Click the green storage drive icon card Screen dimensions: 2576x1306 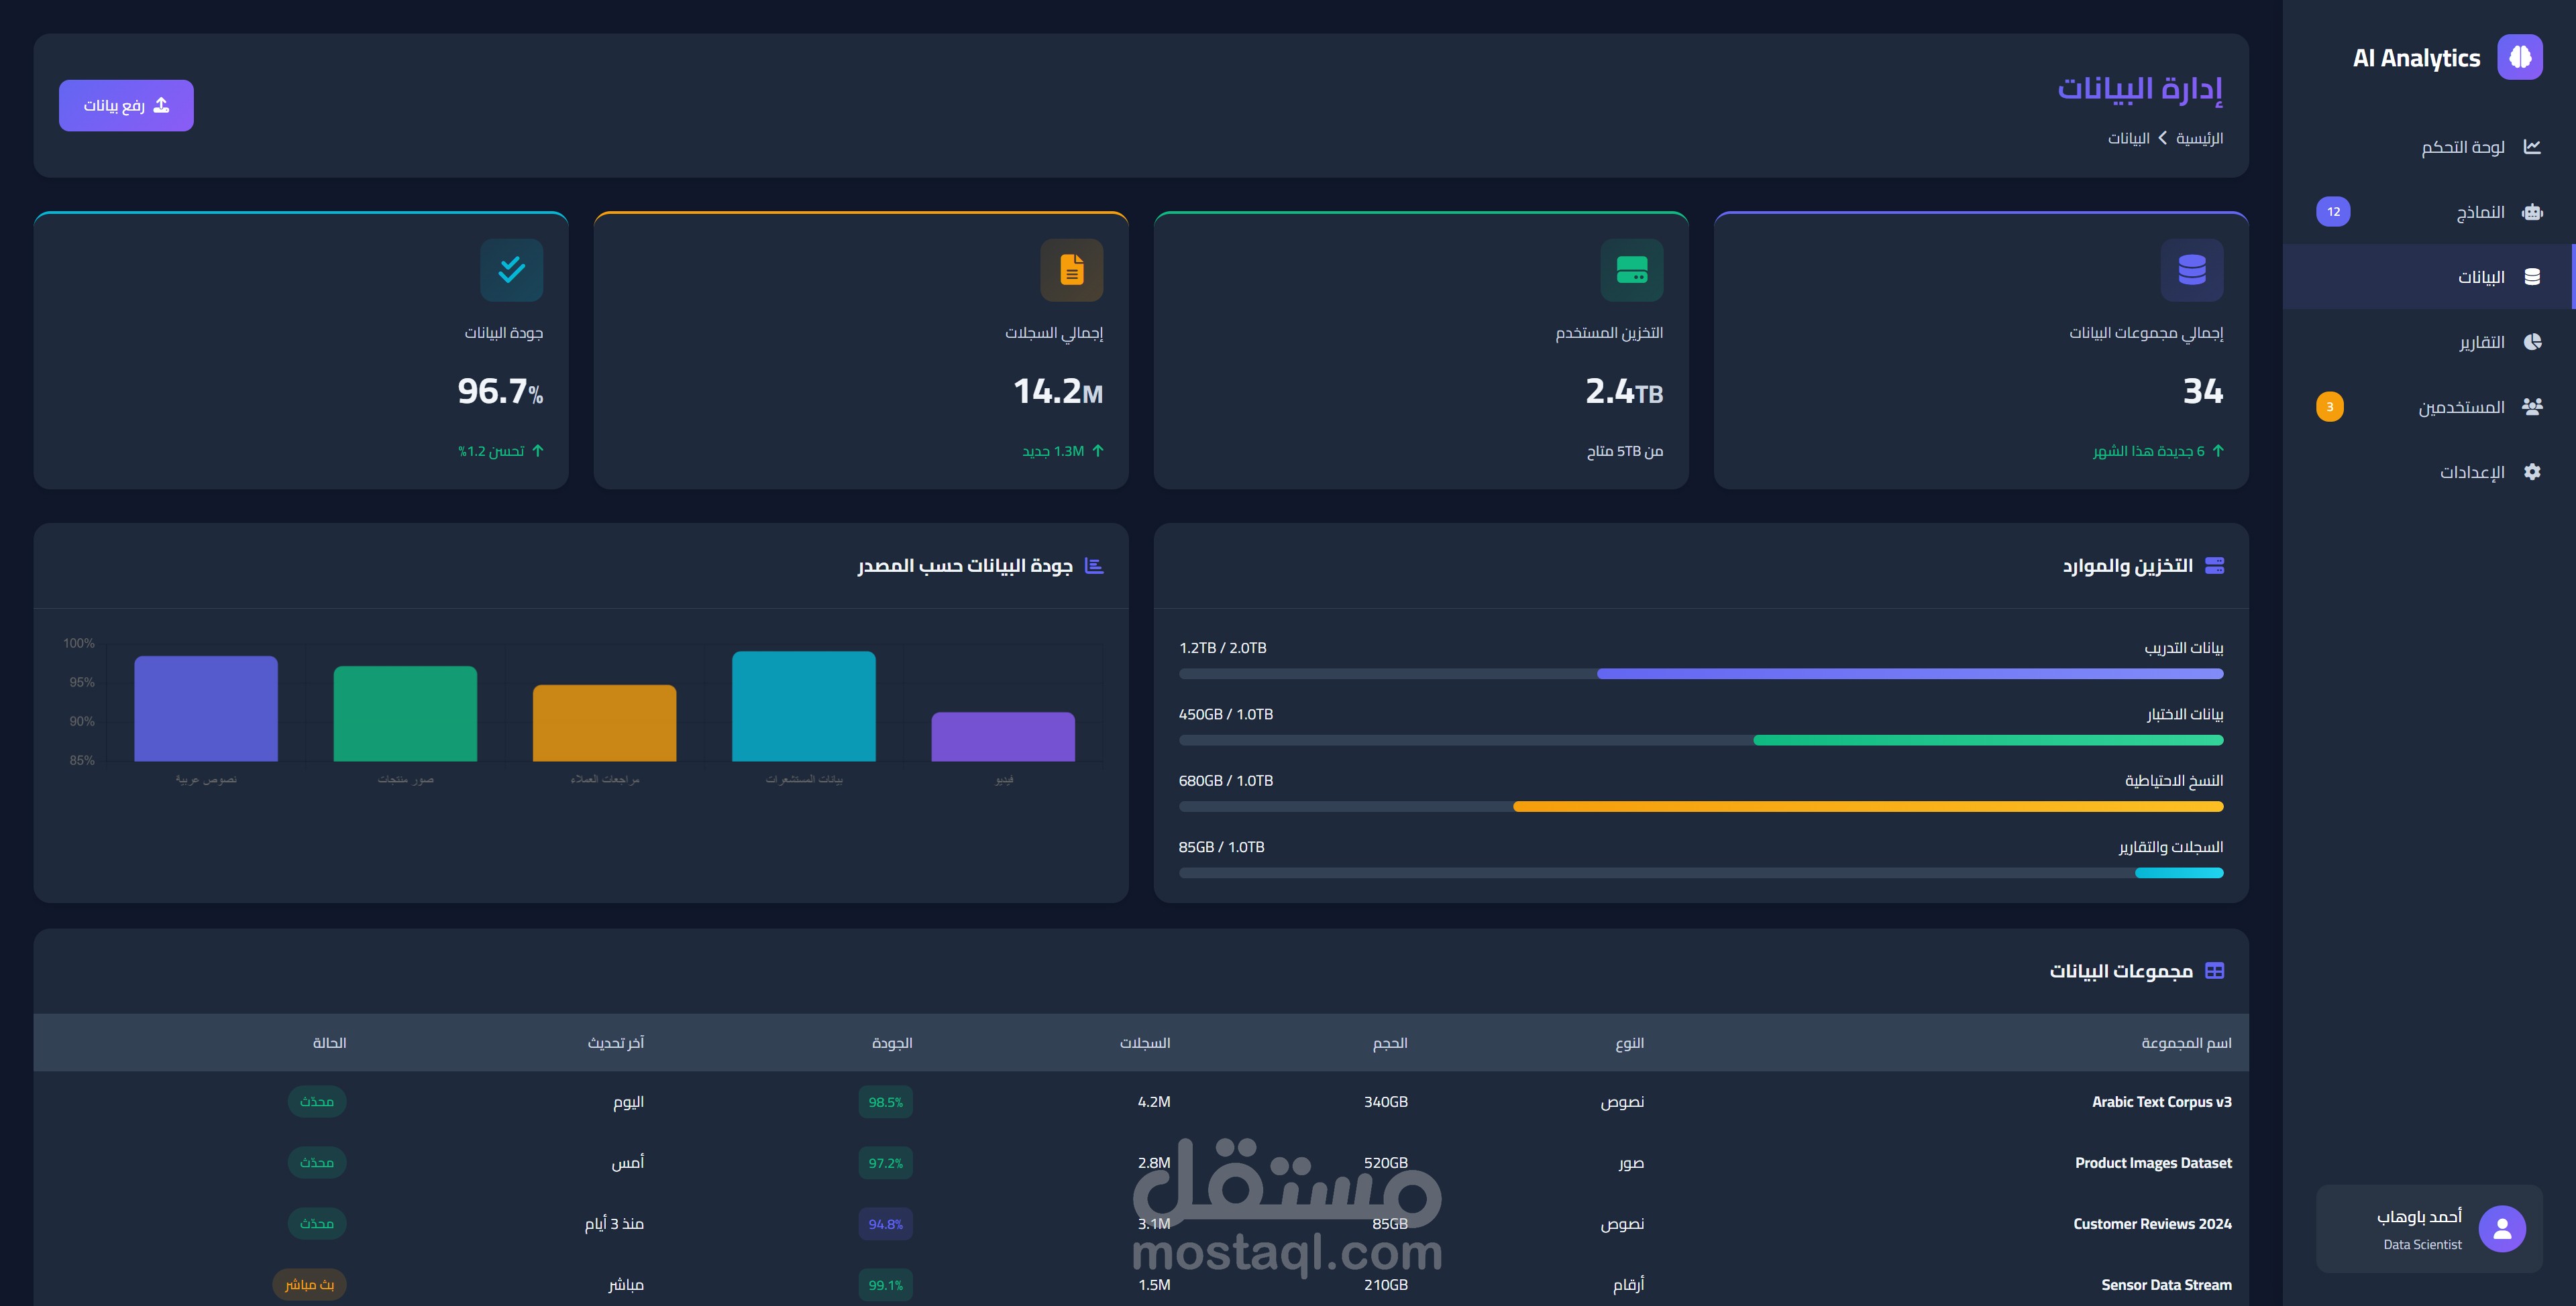pos(1631,270)
